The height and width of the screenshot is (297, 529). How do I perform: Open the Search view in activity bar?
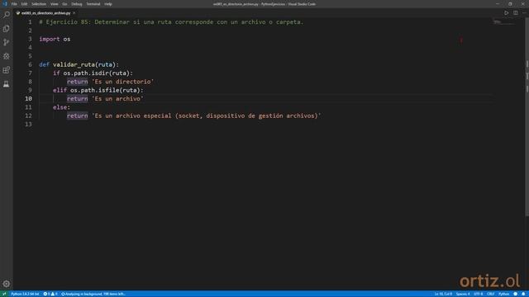coord(6,15)
